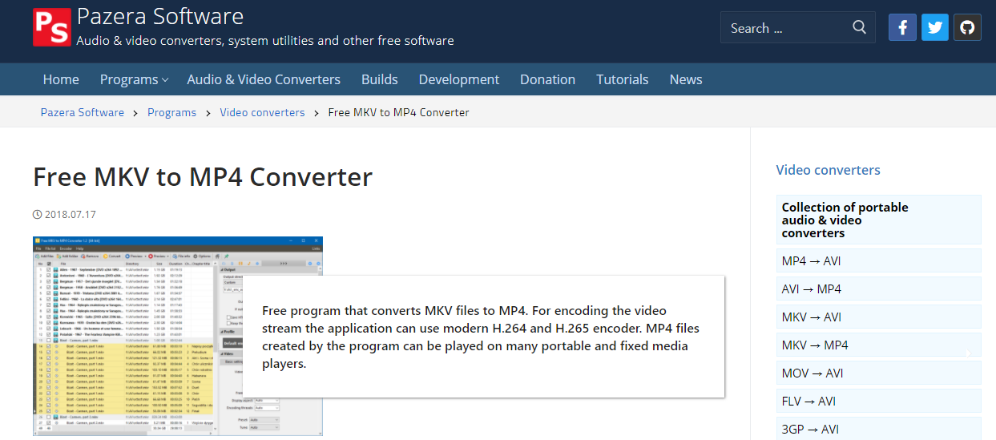Click the Pazera Software PS logo
Viewport: 996px width, 440px height.
coord(52,26)
